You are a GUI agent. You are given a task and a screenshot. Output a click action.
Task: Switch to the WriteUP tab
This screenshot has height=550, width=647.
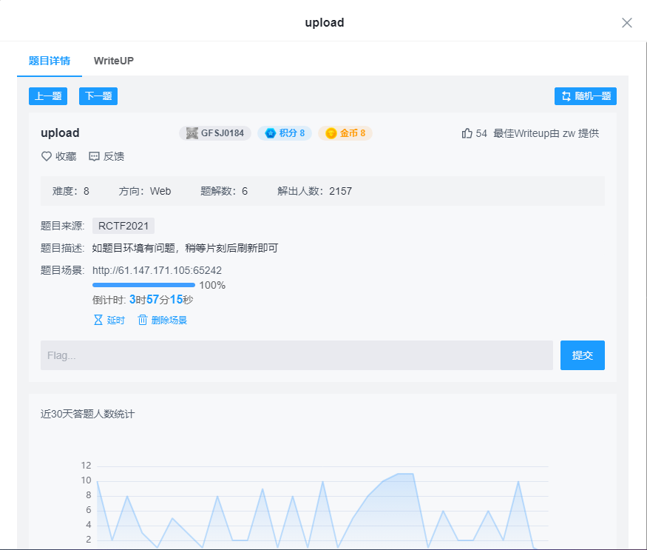coord(113,61)
